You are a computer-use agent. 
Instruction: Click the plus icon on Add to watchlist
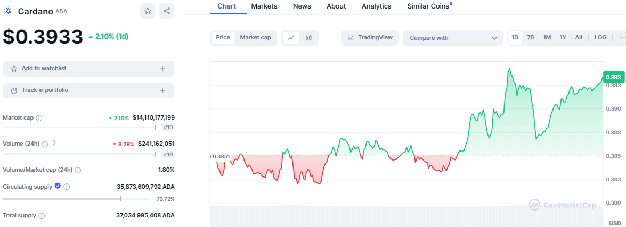point(162,69)
